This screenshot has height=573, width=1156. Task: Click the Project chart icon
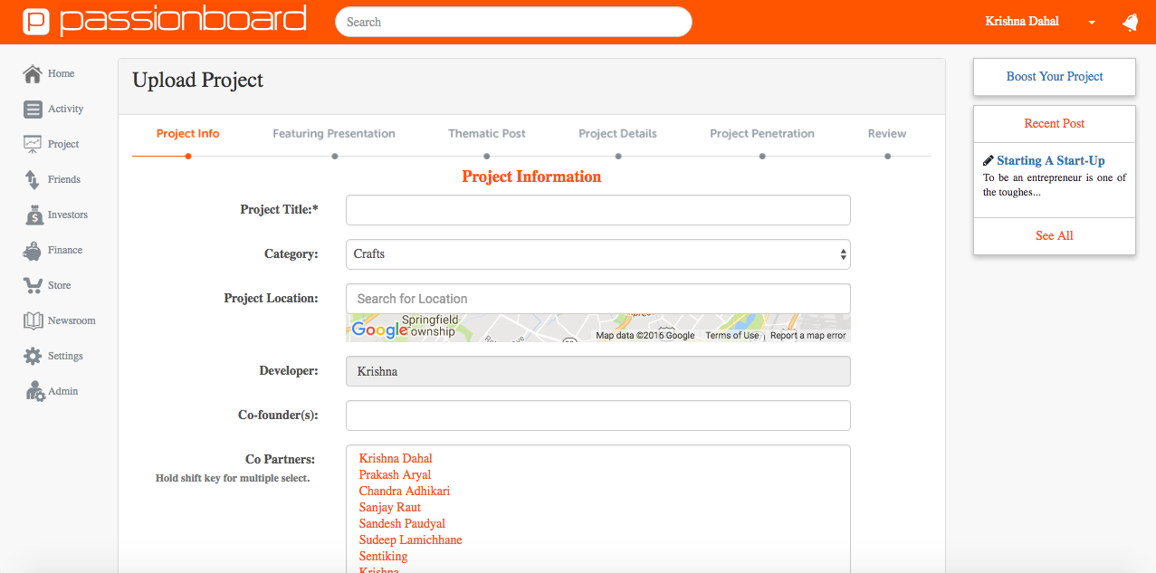pyautogui.click(x=33, y=144)
